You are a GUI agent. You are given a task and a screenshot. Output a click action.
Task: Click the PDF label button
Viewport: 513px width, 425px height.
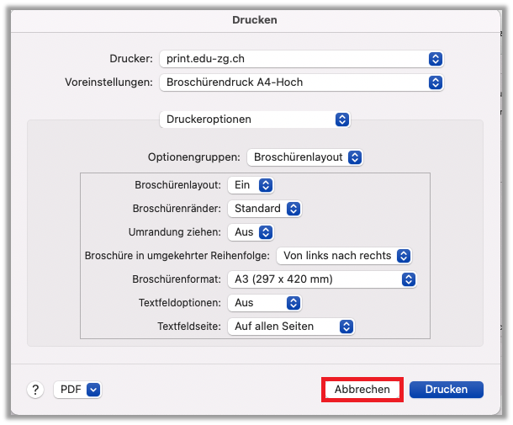point(70,390)
